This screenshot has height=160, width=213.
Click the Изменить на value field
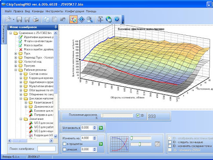[x=87, y=138]
